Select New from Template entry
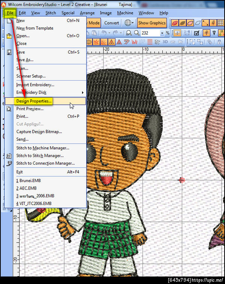This screenshot has width=225, height=284. (45, 28)
